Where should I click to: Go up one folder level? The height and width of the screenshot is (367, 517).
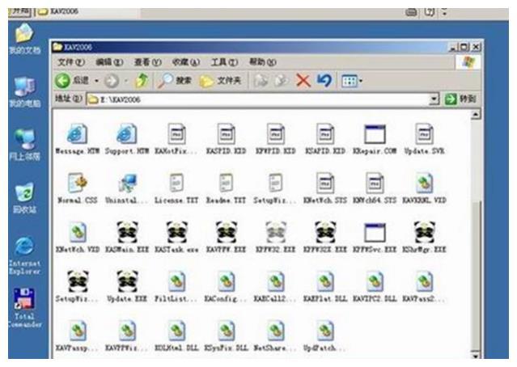pos(142,80)
